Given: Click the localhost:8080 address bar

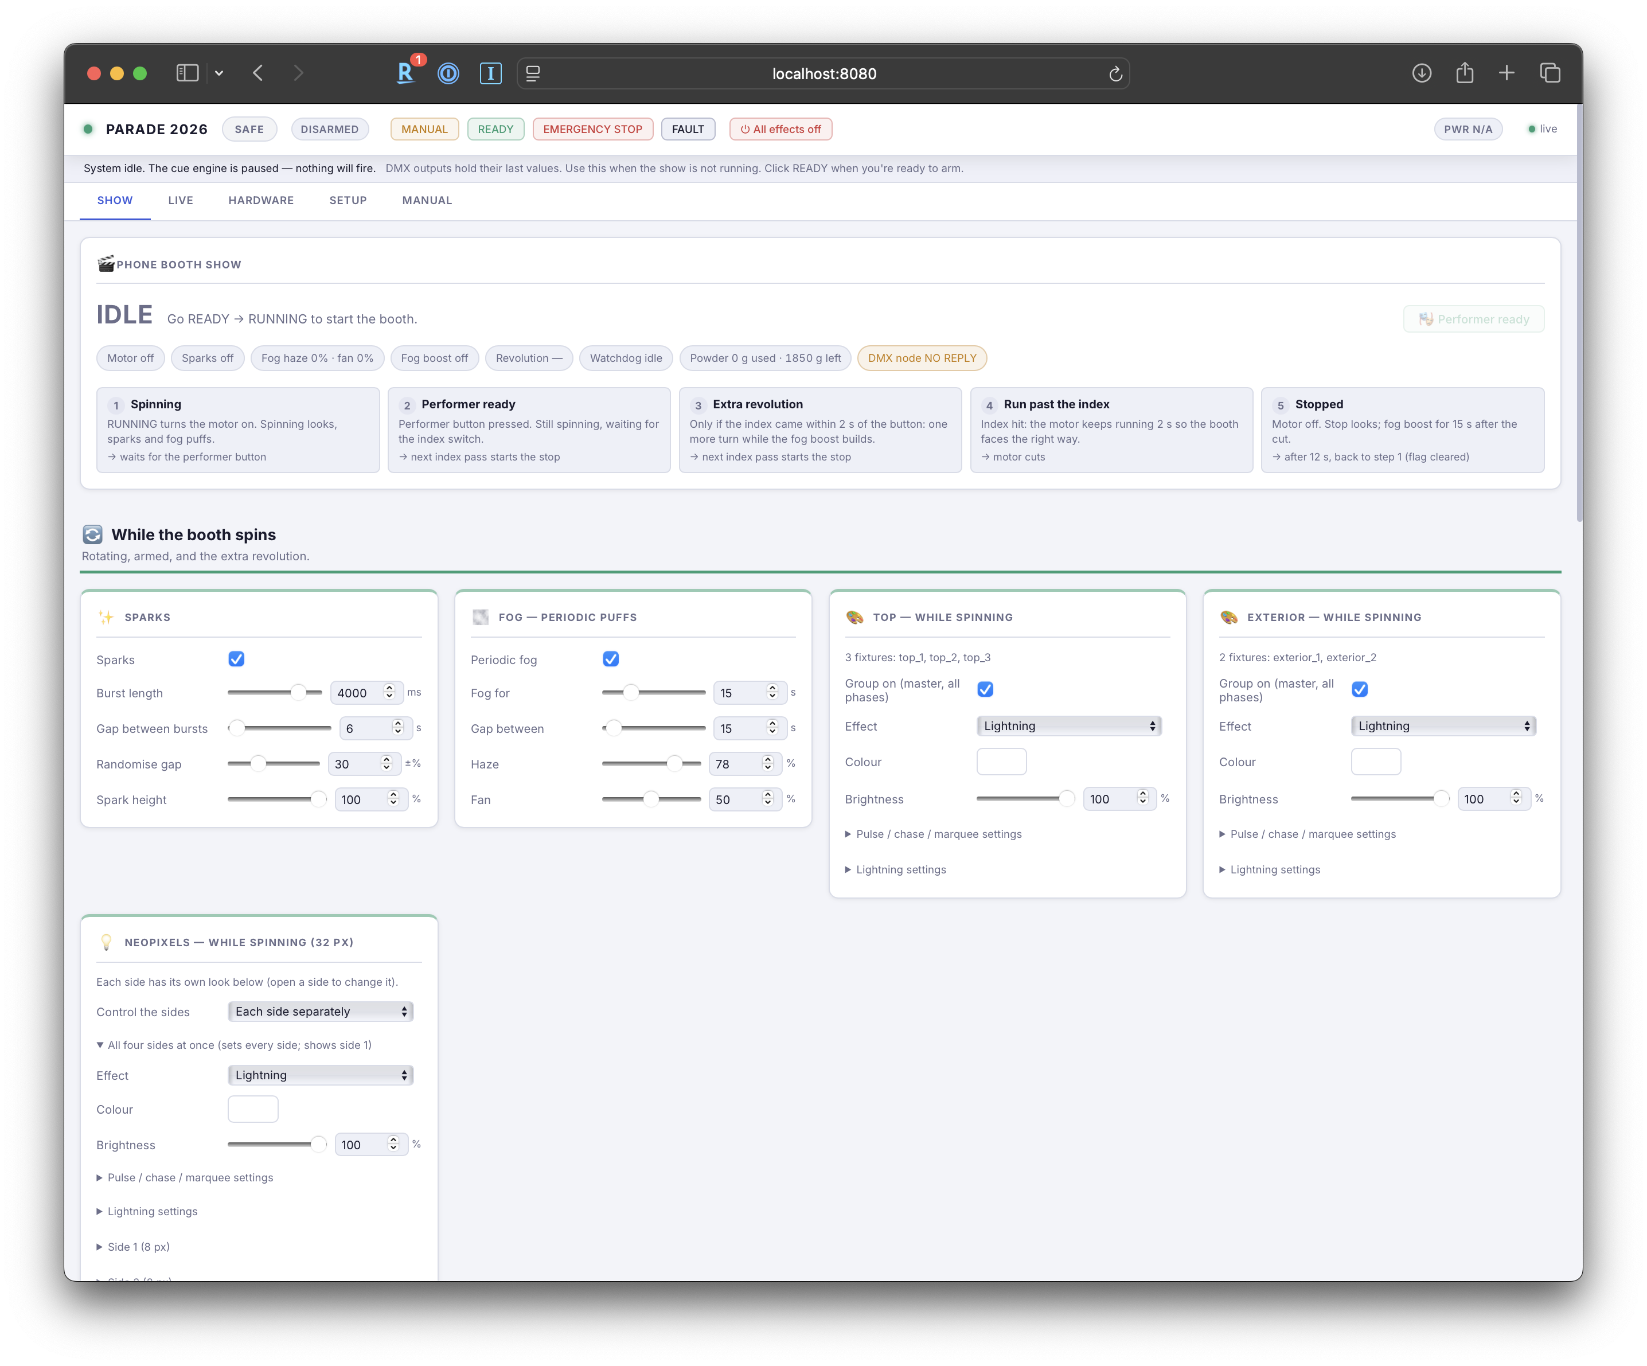Looking at the screenshot, I should (823, 74).
